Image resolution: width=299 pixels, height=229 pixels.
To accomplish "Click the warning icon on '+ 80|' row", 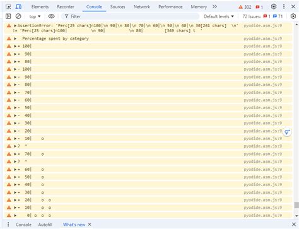I will (9, 62).
